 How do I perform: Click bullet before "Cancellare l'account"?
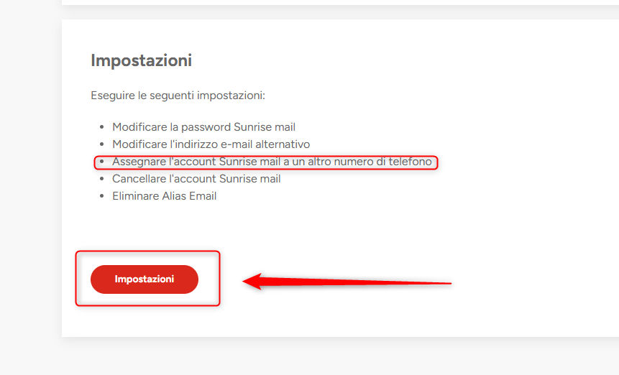click(x=101, y=180)
